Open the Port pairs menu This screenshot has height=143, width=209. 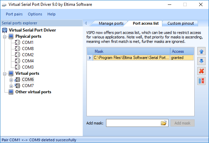pos(14,14)
